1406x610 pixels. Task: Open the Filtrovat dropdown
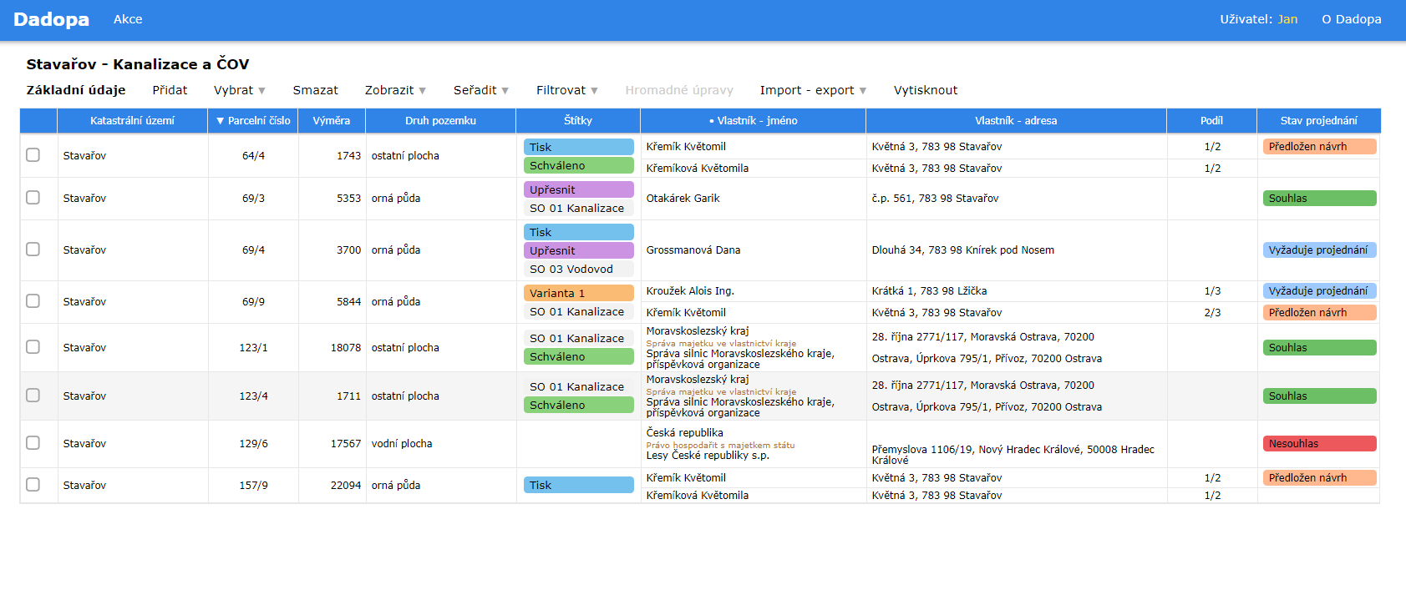(566, 90)
